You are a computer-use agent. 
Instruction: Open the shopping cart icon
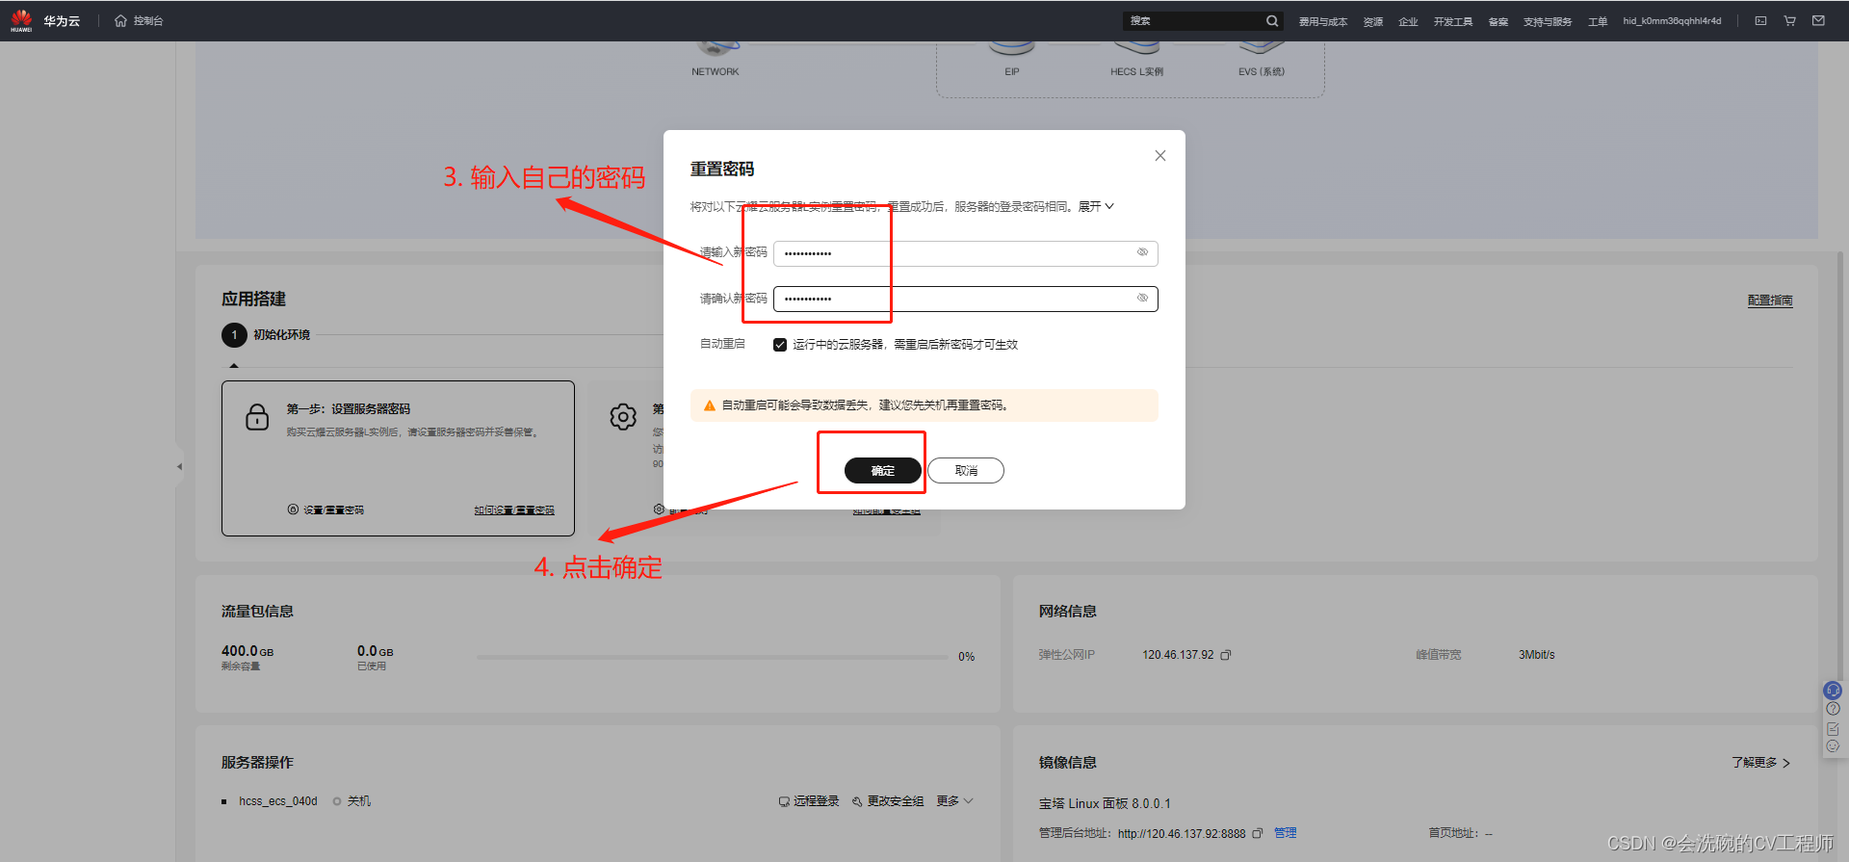click(1789, 21)
